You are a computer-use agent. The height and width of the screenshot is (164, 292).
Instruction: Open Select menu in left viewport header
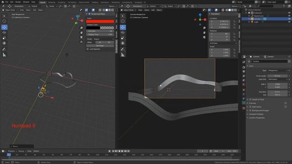(x=28, y=10)
